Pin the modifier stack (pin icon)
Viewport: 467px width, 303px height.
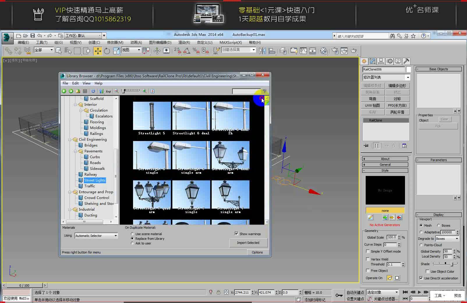pos(366,145)
